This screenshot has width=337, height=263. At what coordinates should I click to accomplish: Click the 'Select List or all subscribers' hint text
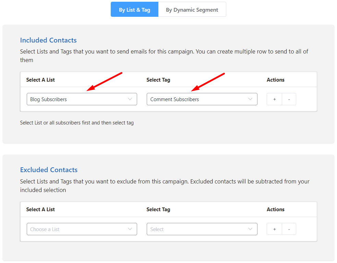(x=77, y=123)
